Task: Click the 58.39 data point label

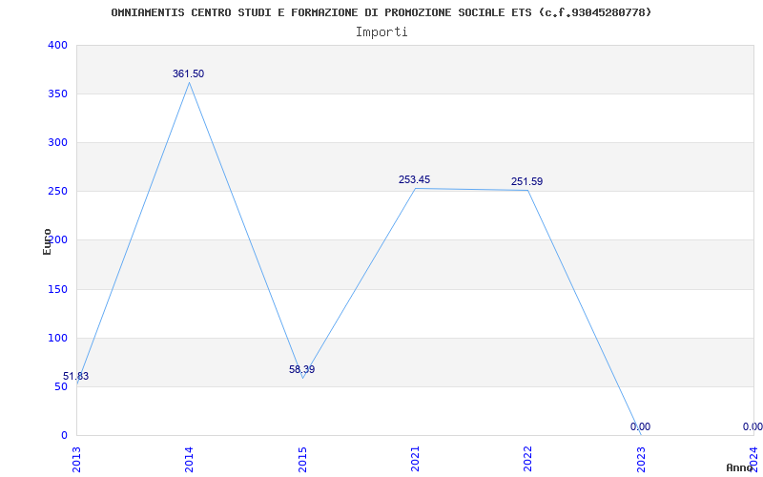Action: click(301, 369)
